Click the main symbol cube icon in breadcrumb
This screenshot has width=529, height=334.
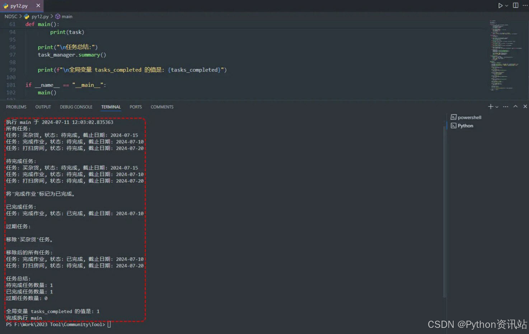tap(57, 17)
